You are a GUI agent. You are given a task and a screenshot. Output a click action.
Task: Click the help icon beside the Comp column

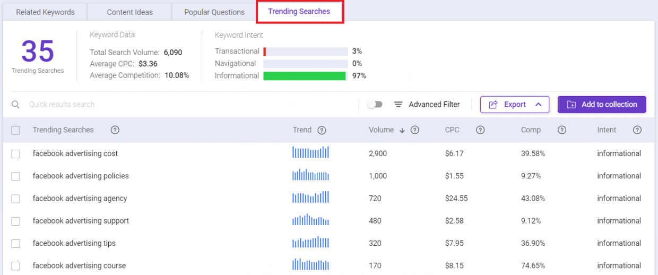pos(562,130)
